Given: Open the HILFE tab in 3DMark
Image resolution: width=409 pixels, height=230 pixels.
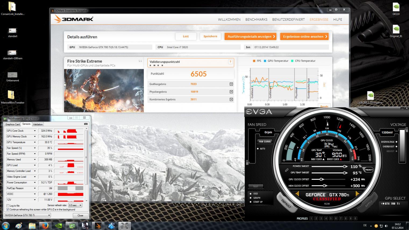Looking at the screenshot, I should 337,19.
